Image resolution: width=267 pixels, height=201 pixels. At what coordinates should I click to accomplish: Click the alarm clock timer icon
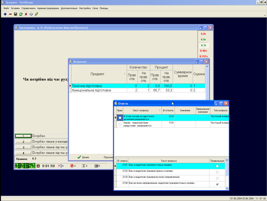pyautogui.click(x=38, y=166)
